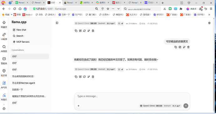Copy the response with 20 tokens

[x=76, y=77]
